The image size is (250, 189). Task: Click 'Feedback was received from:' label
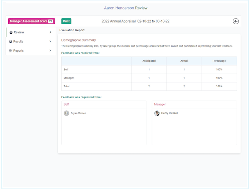[80, 53]
